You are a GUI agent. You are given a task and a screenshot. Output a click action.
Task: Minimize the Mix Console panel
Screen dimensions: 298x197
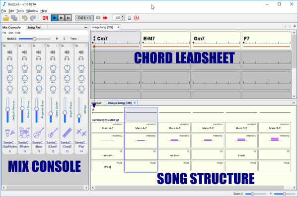[x=86, y=27]
